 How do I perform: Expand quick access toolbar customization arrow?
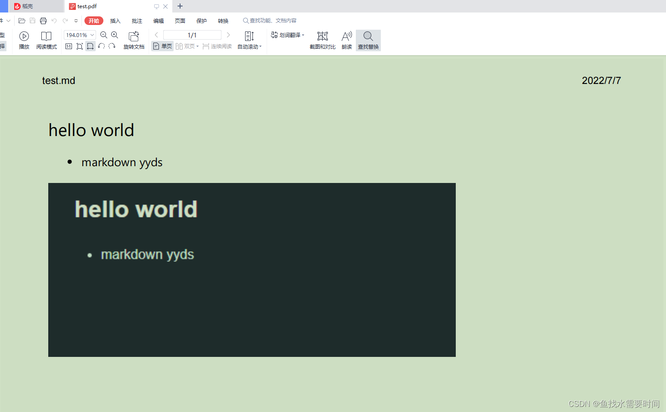[76, 21]
